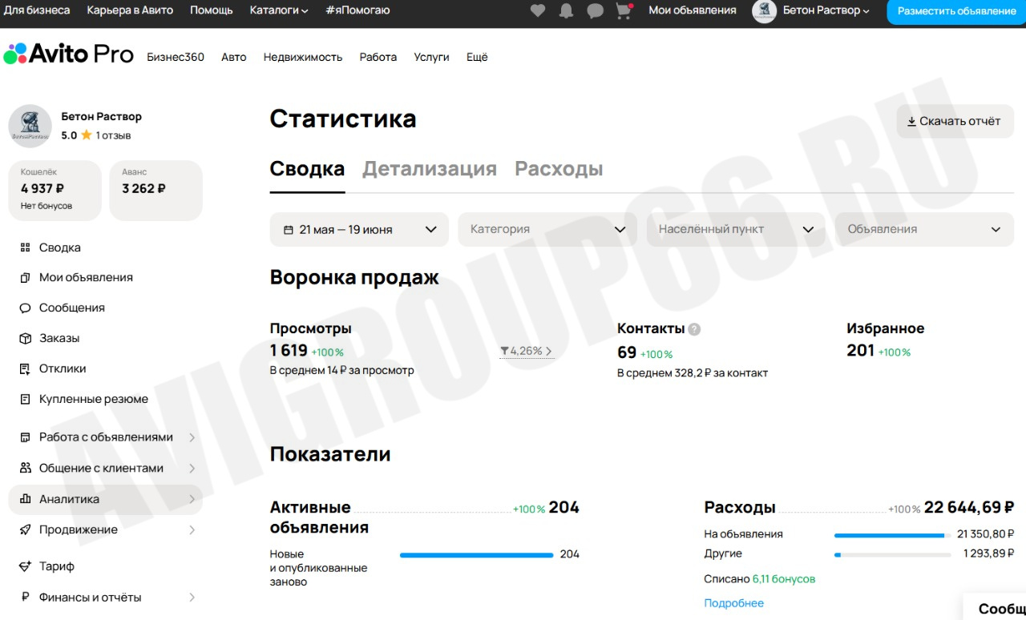Open the Карьера в Авито link
Screen dimensions: 1026x620
point(130,10)
